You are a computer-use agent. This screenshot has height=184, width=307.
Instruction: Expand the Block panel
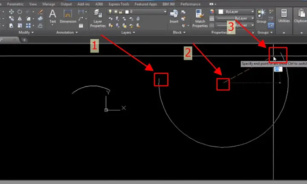pyautogui.click(x=179, y=32)
